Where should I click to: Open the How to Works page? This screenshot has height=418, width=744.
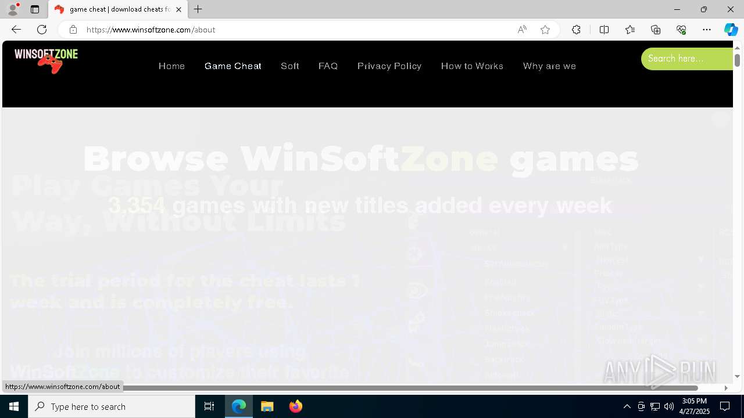[x=472, y=66]
